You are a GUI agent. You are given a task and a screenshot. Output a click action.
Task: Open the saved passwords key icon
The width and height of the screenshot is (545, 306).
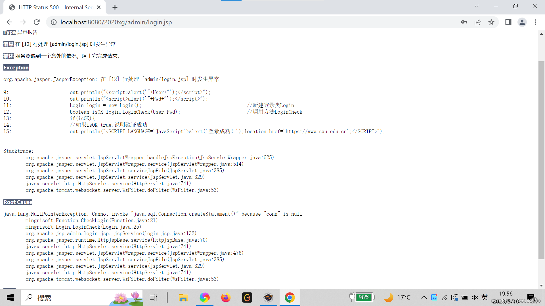click(x=464, y=22)
